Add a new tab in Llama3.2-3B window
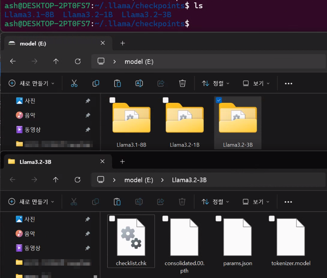The width and height of the screenshot is (327, 278). (122, 162)
